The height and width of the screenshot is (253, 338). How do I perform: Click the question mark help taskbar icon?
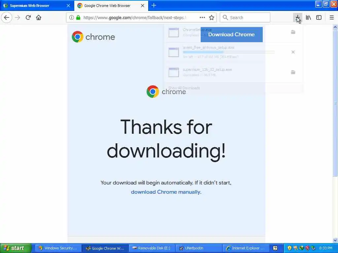[275, 248]
